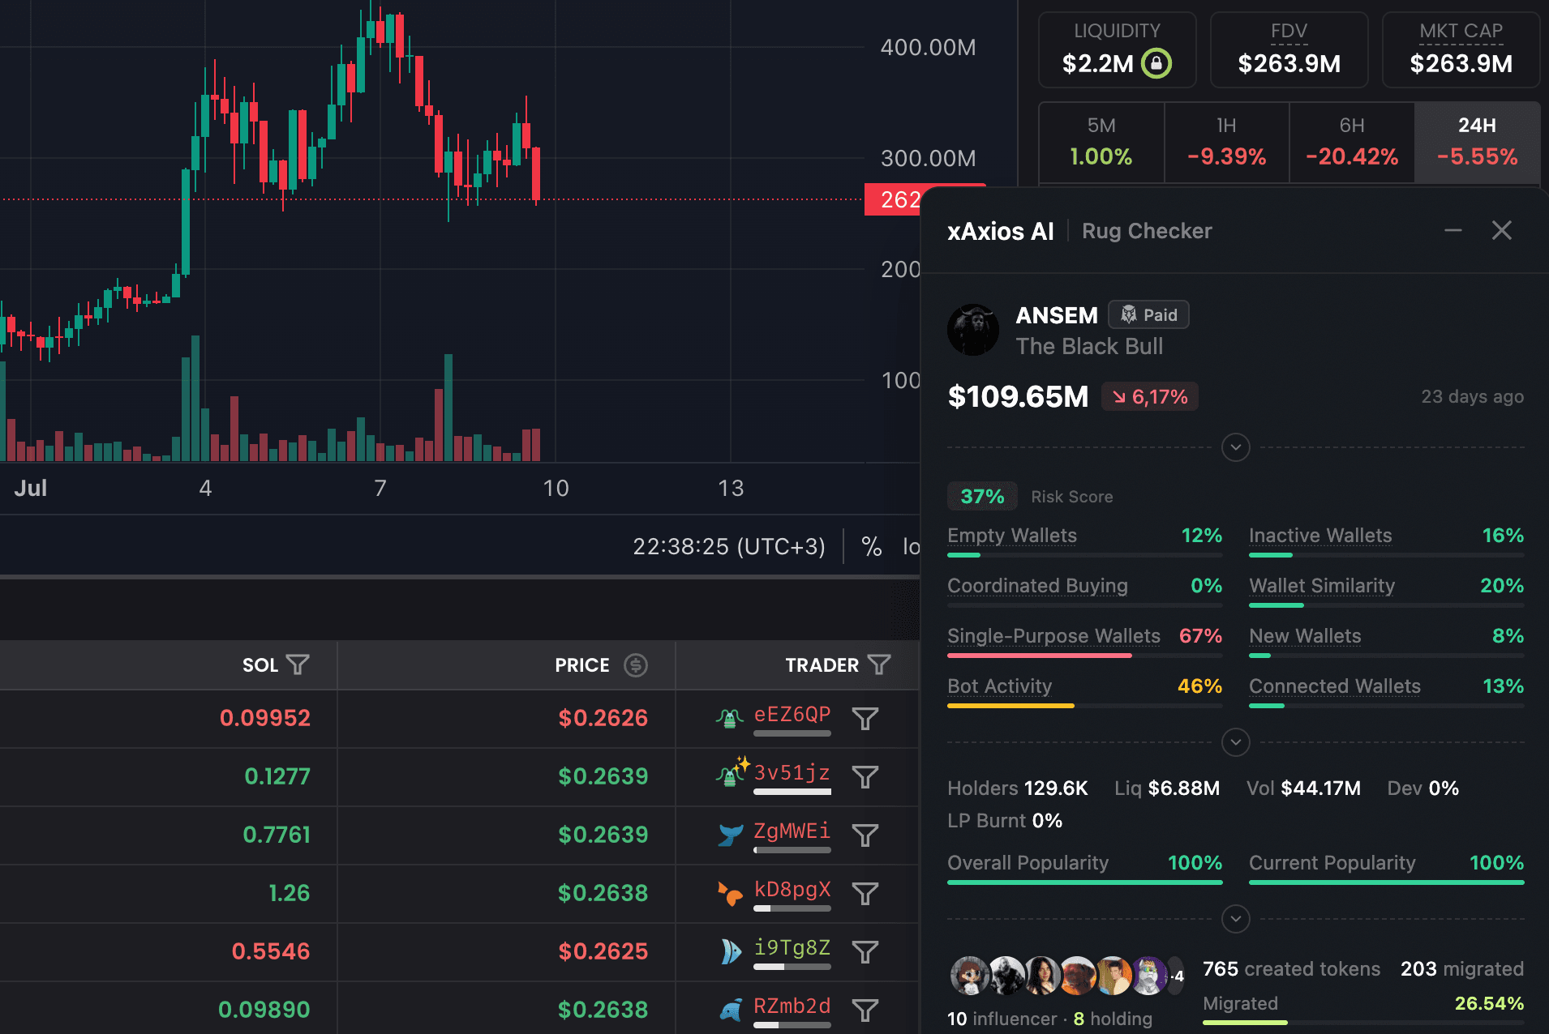Click the chart clock 22:38:25 (UTC+3)
Viewport: 1549px width, 1034px height.
[x=729, y=547]
